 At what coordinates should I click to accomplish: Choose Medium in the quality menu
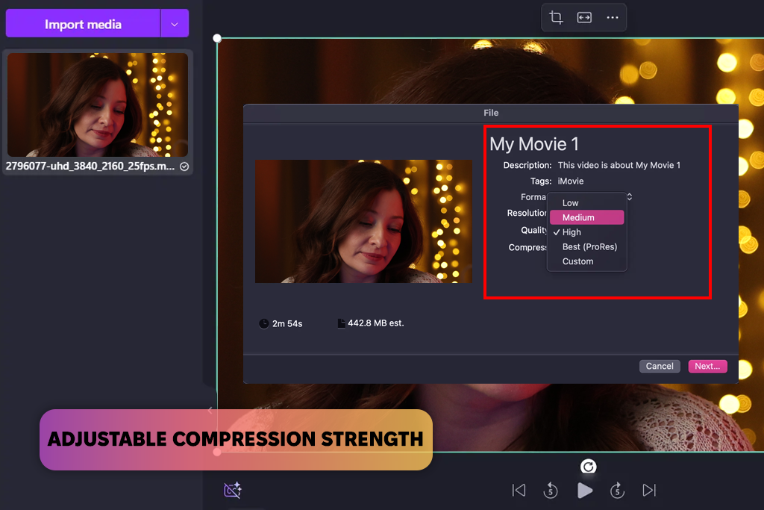(x=586, y=217)
